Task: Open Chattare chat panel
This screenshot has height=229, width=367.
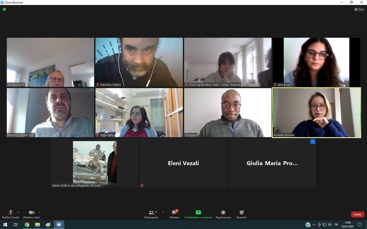Action: 174,214
